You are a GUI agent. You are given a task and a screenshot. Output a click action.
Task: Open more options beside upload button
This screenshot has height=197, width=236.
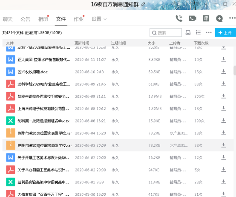pyautogui.click(x=209, y=32)
